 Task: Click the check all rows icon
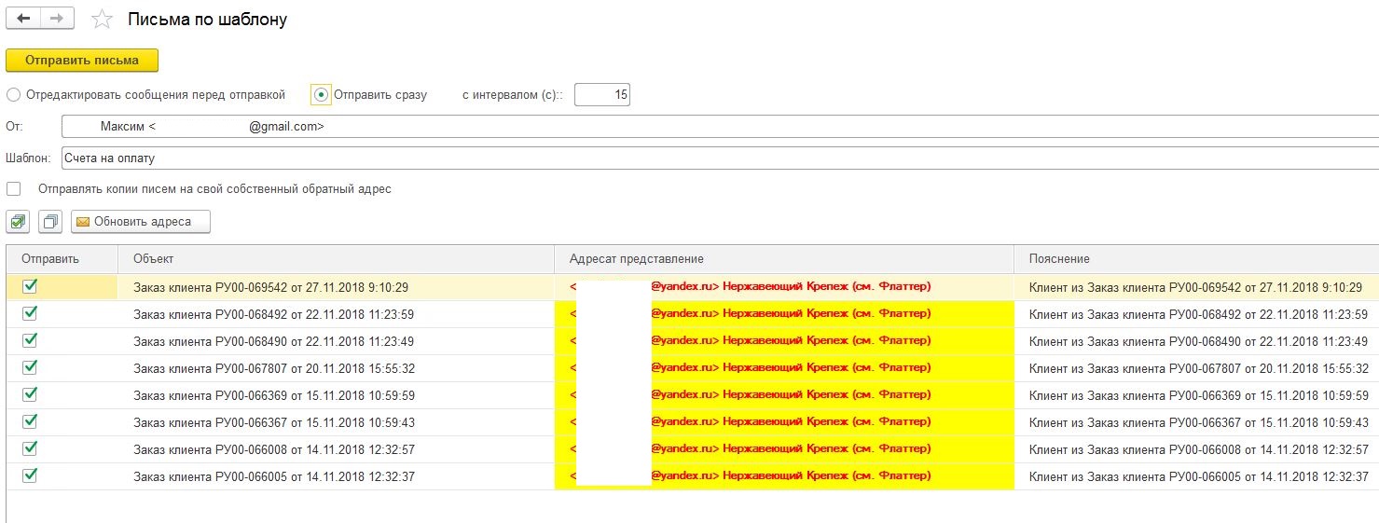click(x=20, y=222)
